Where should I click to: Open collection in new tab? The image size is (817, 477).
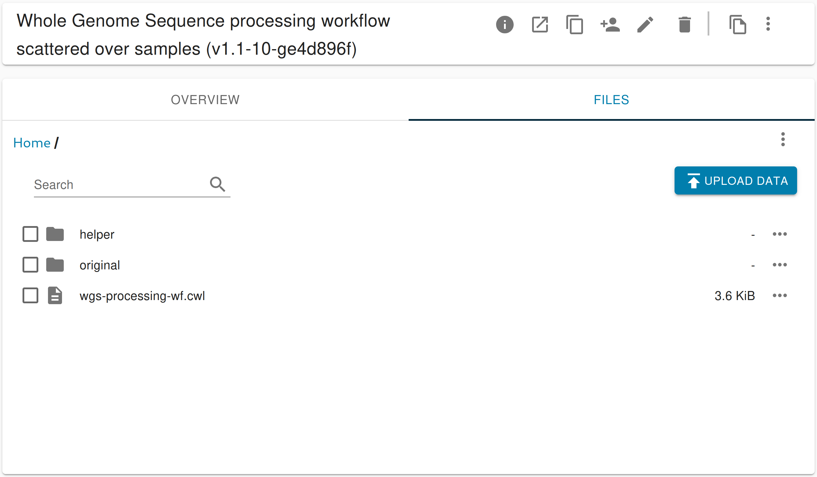[539, 24]
